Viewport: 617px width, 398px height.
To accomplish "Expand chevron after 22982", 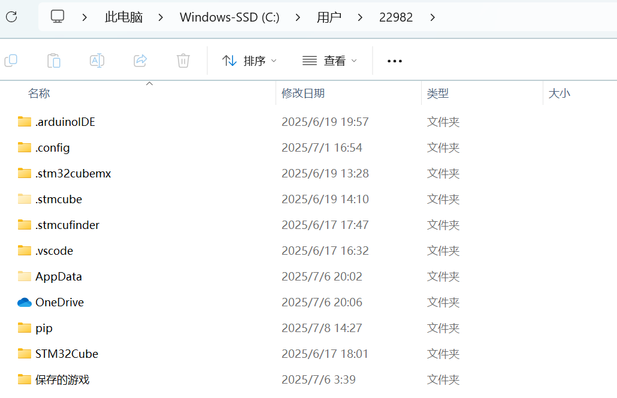I will coord(432,17).
